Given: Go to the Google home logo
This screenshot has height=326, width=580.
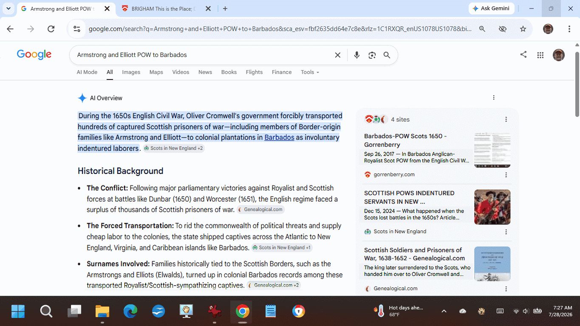Looking at the screenshot, I should (34, 54).
